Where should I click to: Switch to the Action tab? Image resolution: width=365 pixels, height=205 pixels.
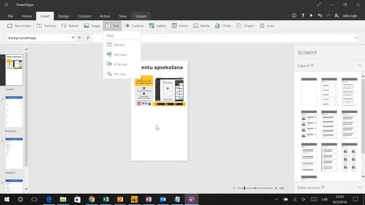(x=105, y=16)
